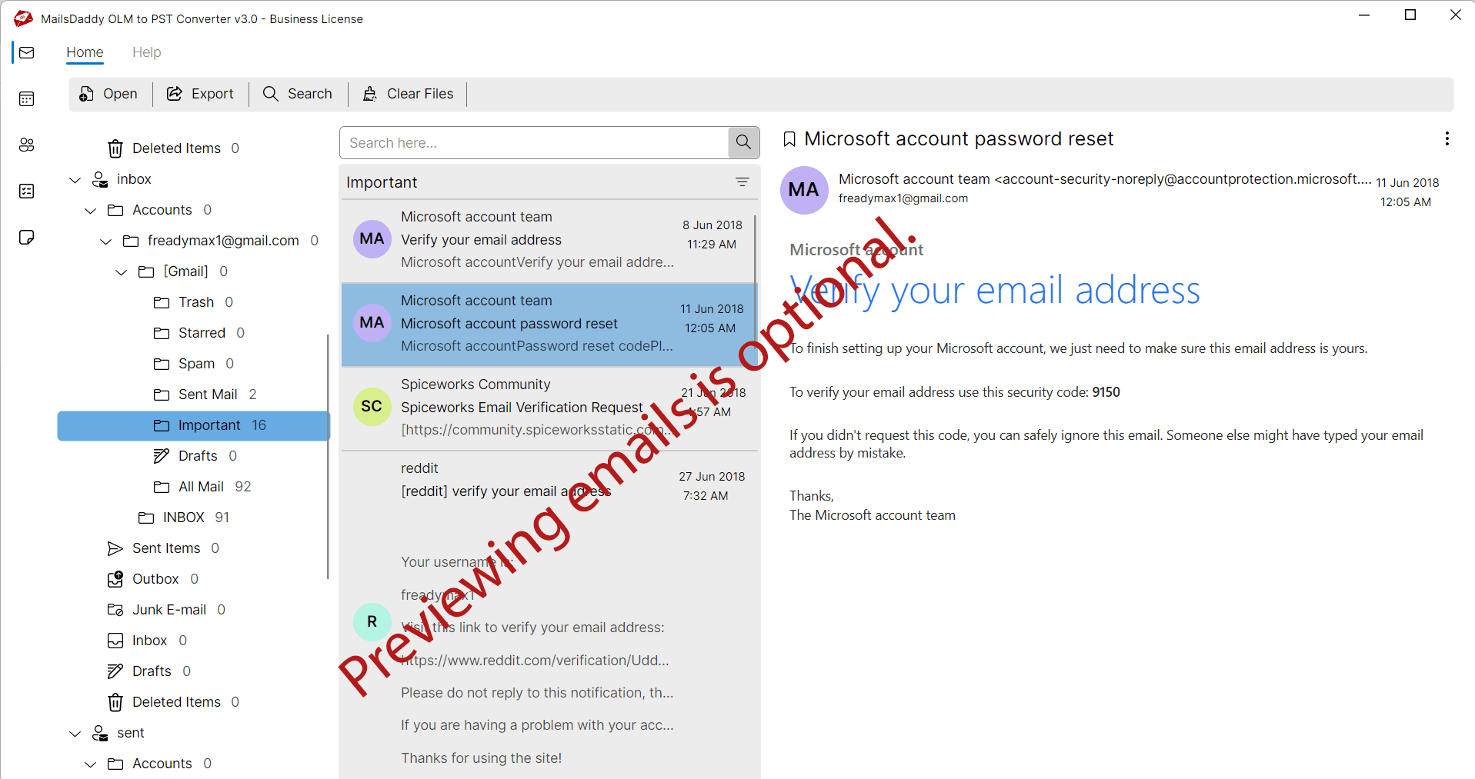The width and height of the screenshot is (1475, 779).
Task: Open the 'Microsoft account password reset' email
Action: pyautogui.click(x=549, y=325)
